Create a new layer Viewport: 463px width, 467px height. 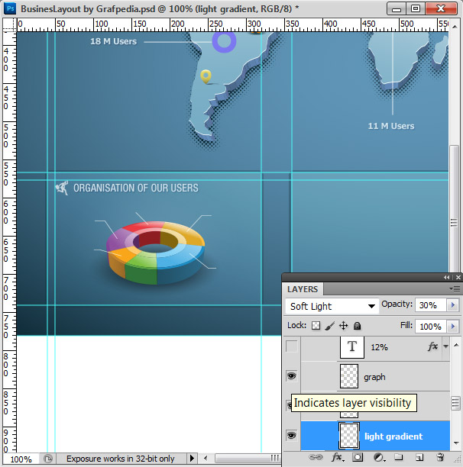point(419,457)
